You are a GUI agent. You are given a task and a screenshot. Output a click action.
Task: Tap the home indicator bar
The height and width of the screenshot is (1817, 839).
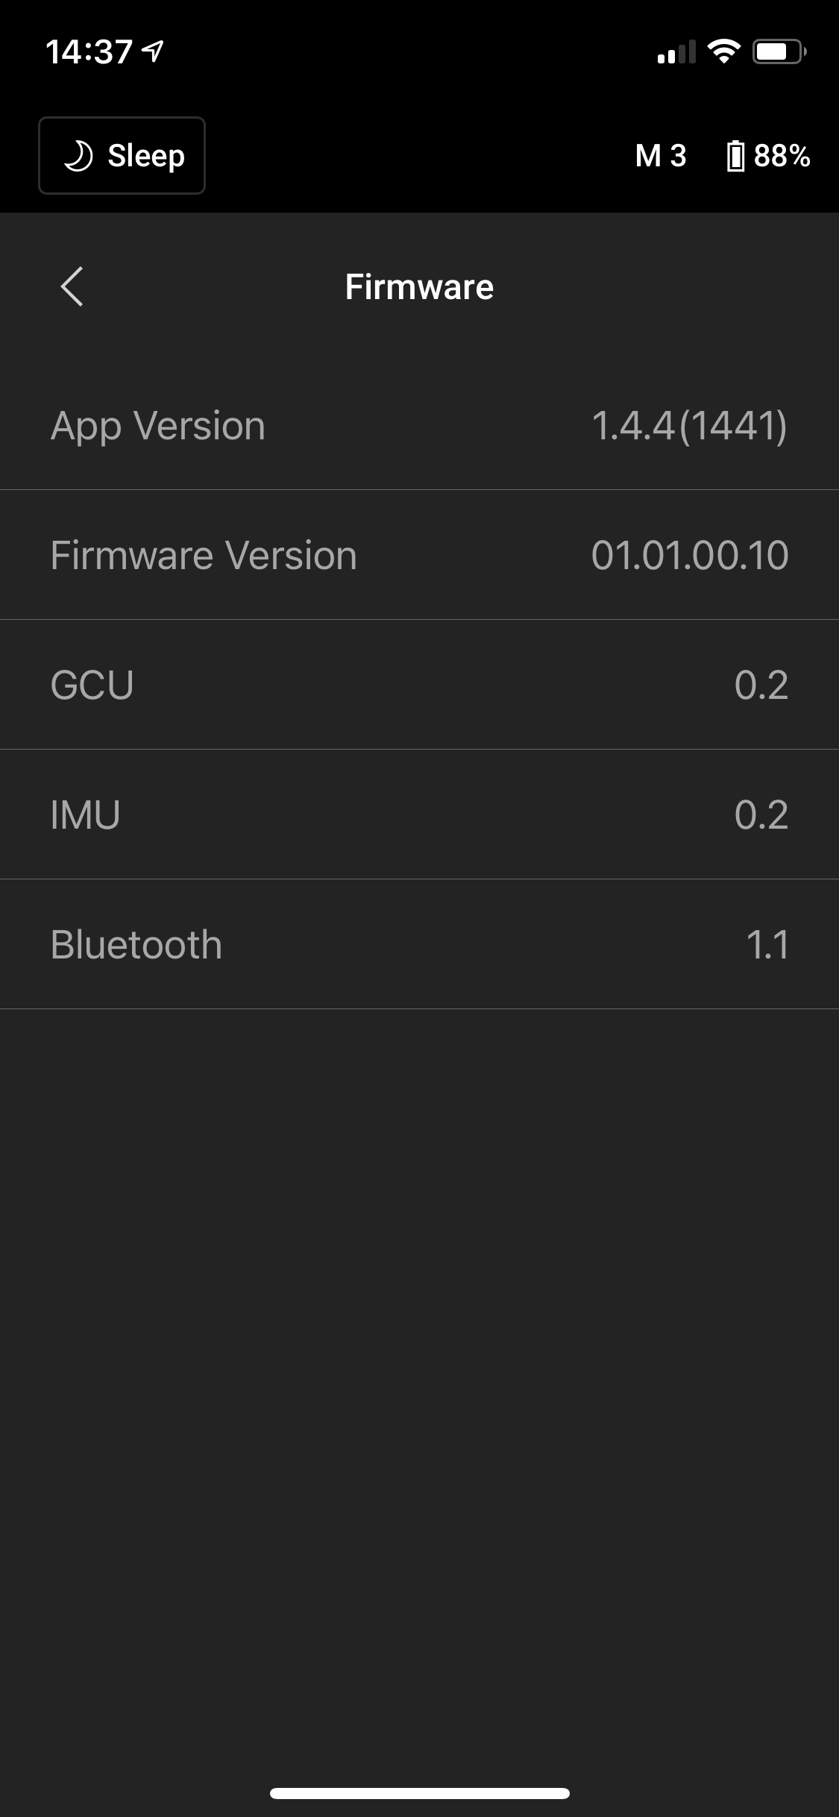(x=419, y=1794)
